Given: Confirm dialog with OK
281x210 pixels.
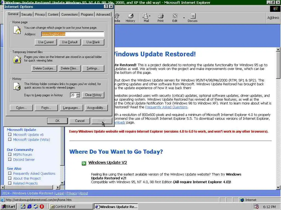Looking at the screenshot, I should click(x=57, y=121).
